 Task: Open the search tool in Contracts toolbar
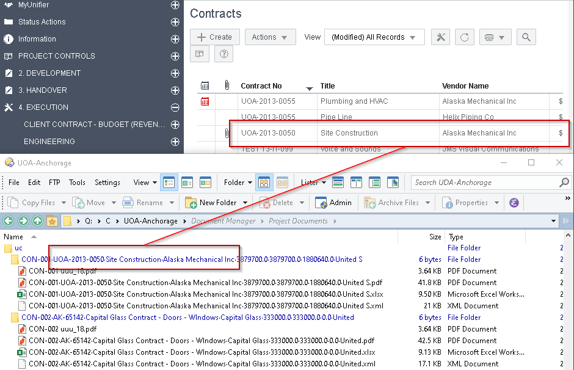[x=526, y=37]
